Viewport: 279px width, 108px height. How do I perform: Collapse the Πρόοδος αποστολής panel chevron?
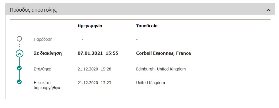click(x=268, y=10)
